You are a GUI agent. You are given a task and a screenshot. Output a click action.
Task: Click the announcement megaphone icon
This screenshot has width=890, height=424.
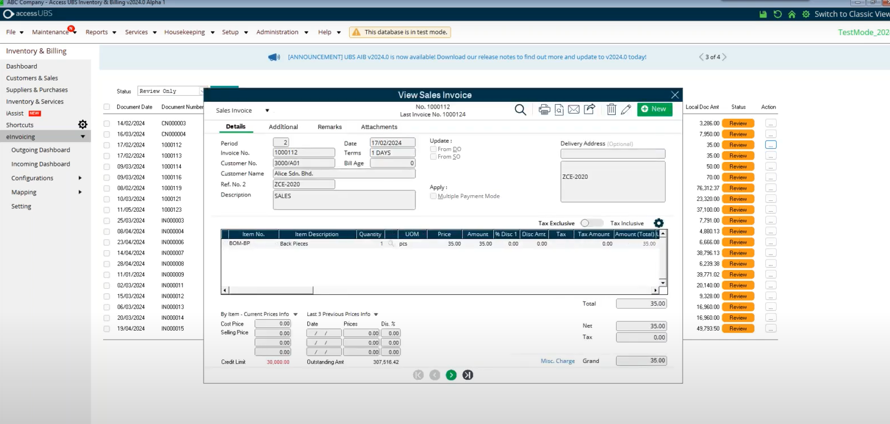click(x=274, y=57)
